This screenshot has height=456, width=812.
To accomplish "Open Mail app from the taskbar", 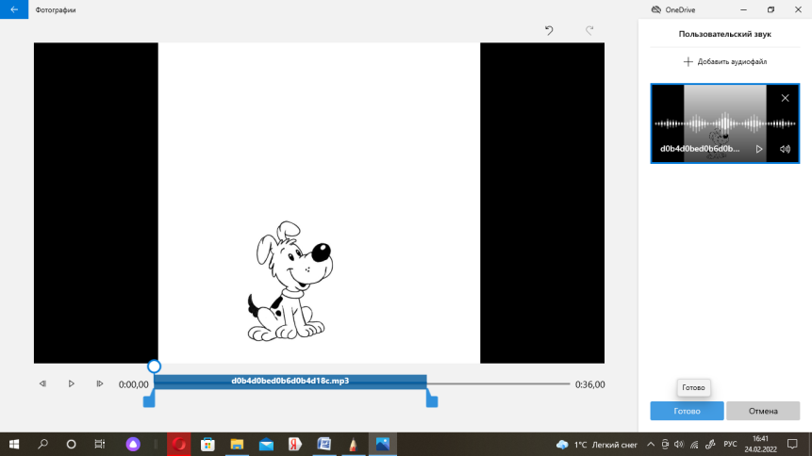I will click(x=266, y=444).
